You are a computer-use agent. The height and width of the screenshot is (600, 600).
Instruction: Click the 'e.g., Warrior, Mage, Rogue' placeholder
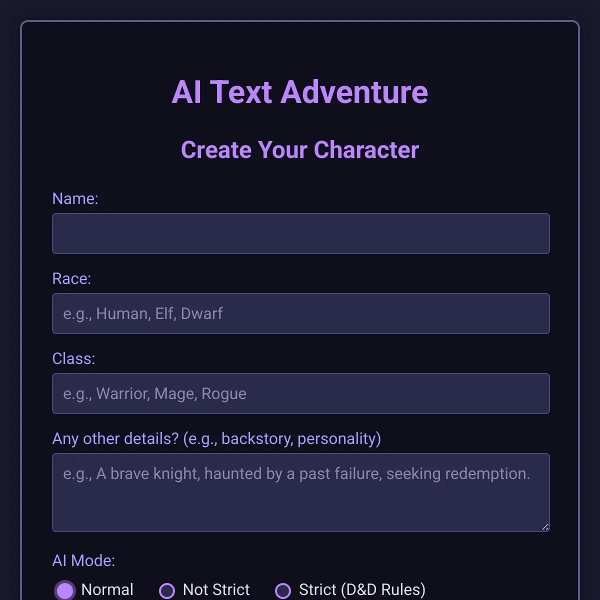(154, 393)
